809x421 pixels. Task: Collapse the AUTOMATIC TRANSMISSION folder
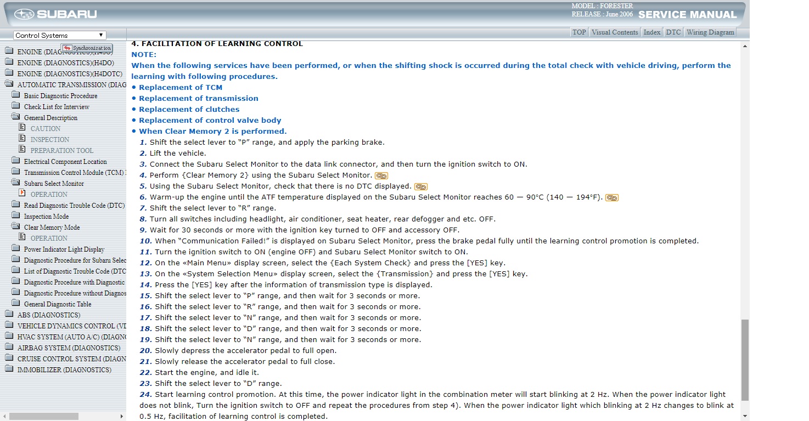[x=9, y=84]
